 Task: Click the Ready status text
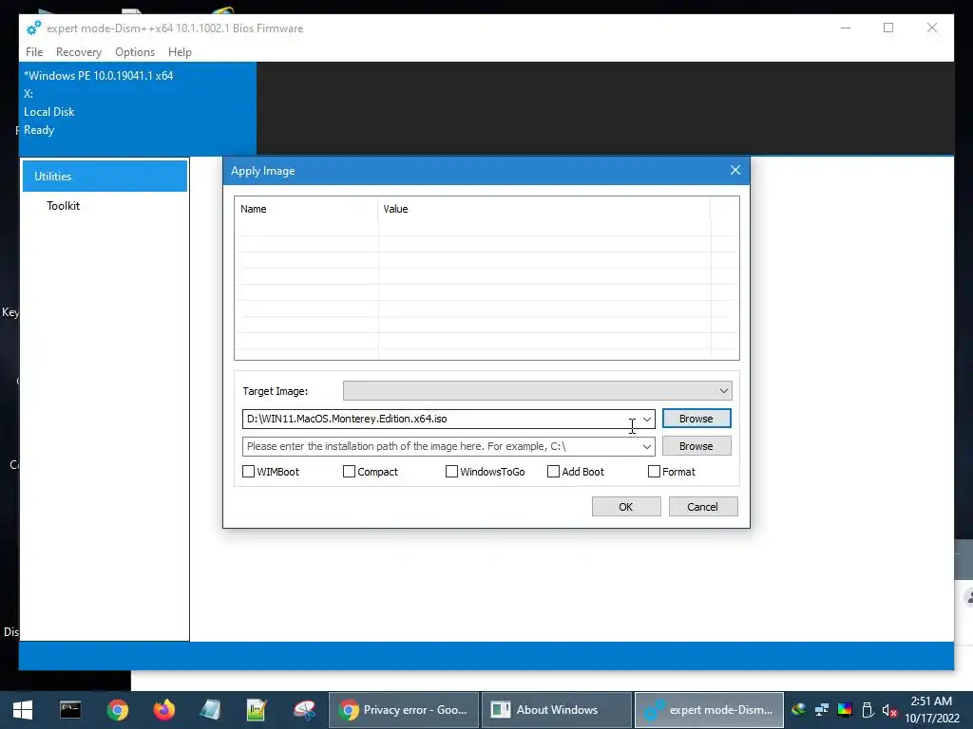(x=39, y=129)
